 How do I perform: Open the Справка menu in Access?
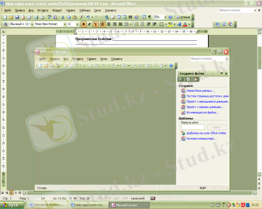click(x=117, y=59)
